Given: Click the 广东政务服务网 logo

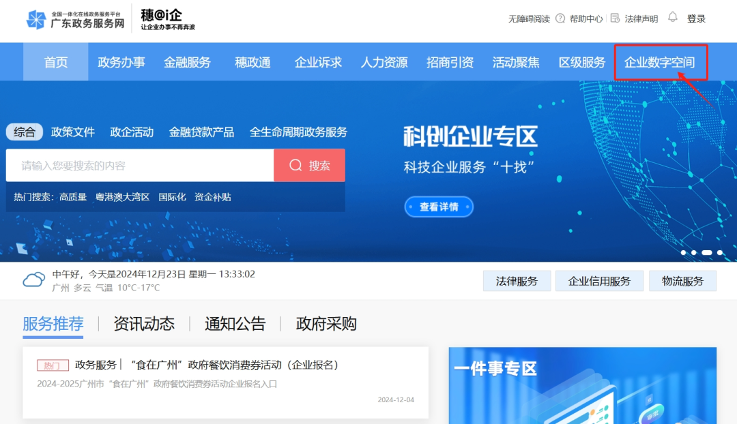Looking at the screenshot, I should [75, 20].
